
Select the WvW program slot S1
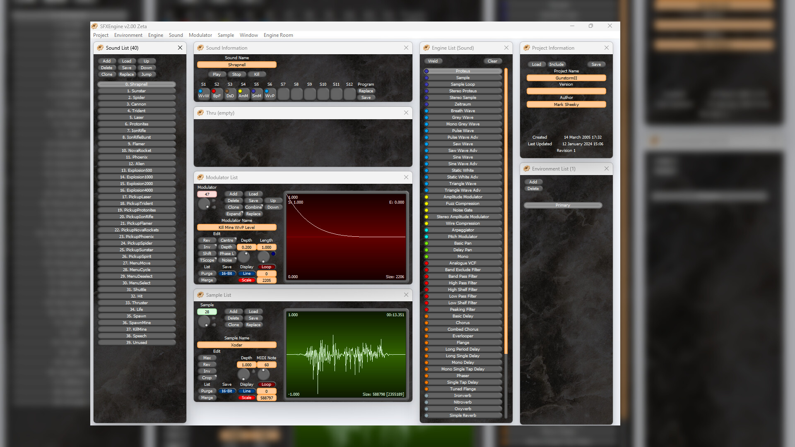(203, 94)
